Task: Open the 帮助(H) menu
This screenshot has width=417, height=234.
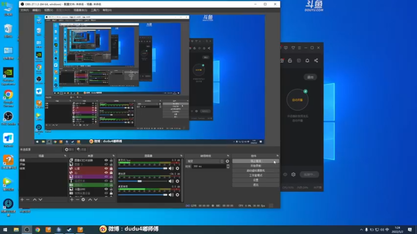Action: point(107,10)
